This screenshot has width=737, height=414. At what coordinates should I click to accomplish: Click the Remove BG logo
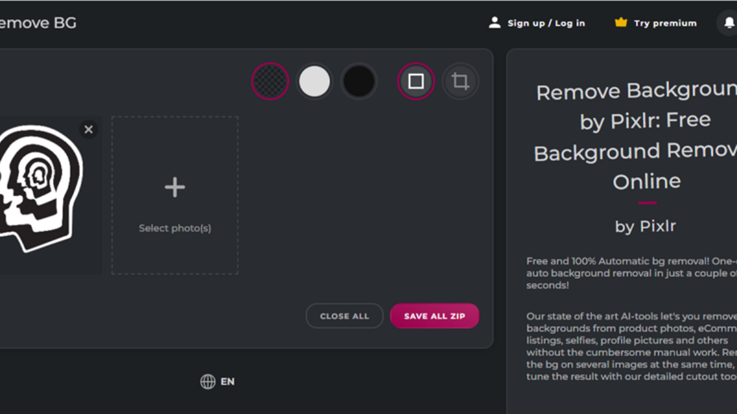pos(37,23)
